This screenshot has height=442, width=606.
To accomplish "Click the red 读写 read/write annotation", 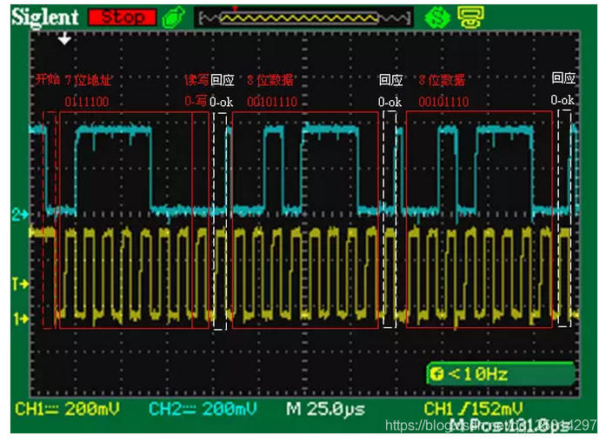I will click(196, 80).
